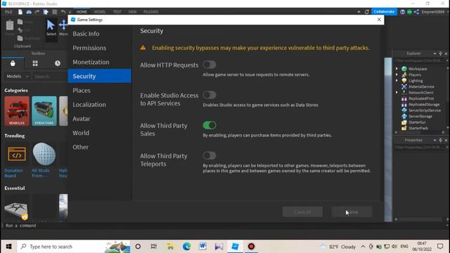Viewport: 450px width, 253px height.
Task: Click the share icon in top bar
Action: pos(417,12)
